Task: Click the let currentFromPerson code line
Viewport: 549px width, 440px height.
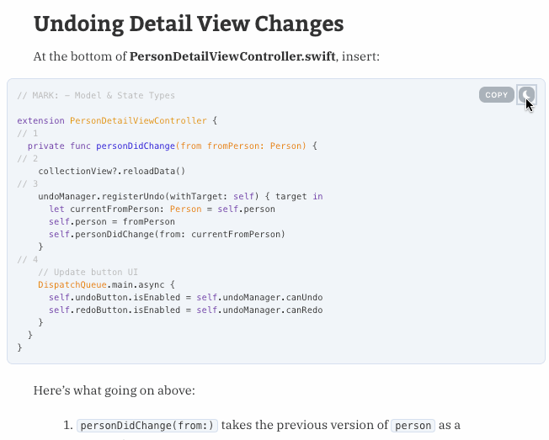Action: [x=163, y=209]
